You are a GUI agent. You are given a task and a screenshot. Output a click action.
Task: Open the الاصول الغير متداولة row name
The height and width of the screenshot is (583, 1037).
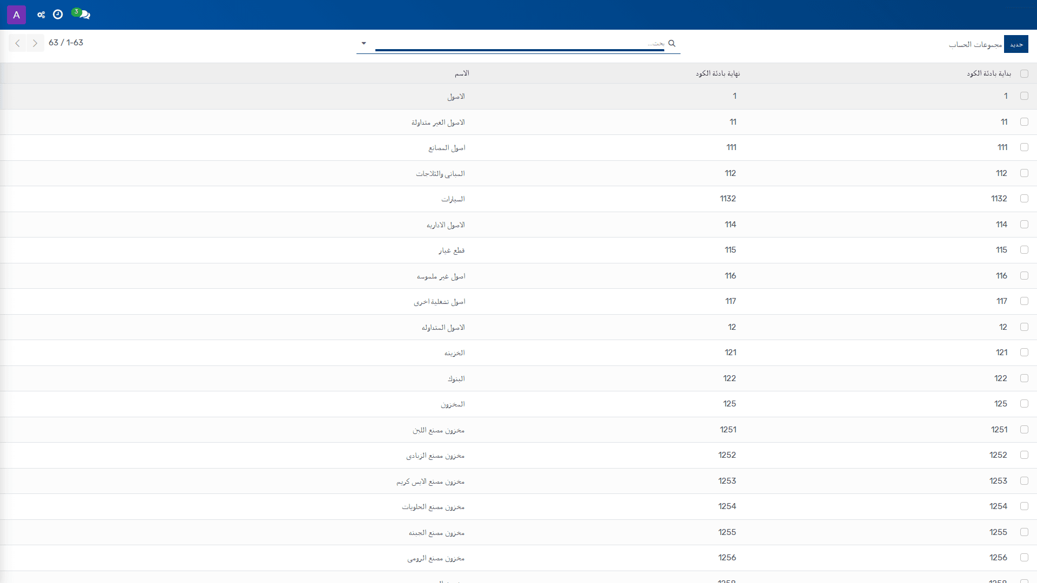438,123
